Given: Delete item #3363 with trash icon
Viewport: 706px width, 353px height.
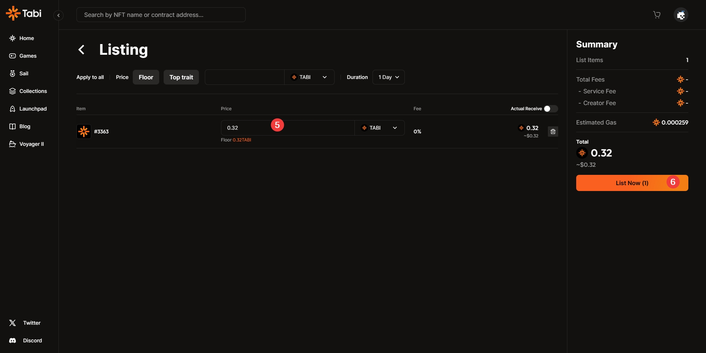Looking at the screenshot, I should tap(553, 132).
